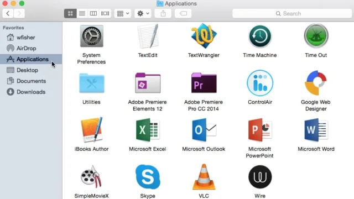Open Downloads in the sidebar
Image resolution: width=354 pixels, height=199 pixels.
coord(31,92)
